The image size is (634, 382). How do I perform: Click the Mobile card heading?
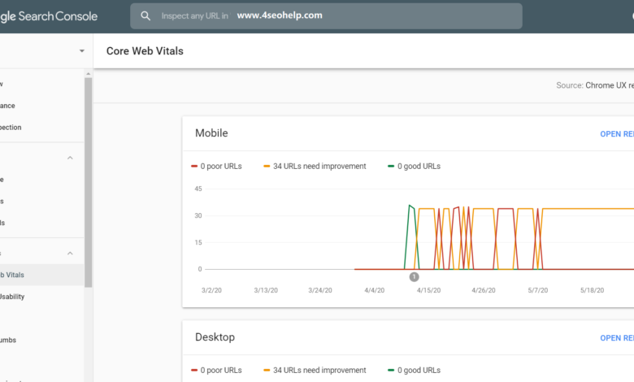211,133
